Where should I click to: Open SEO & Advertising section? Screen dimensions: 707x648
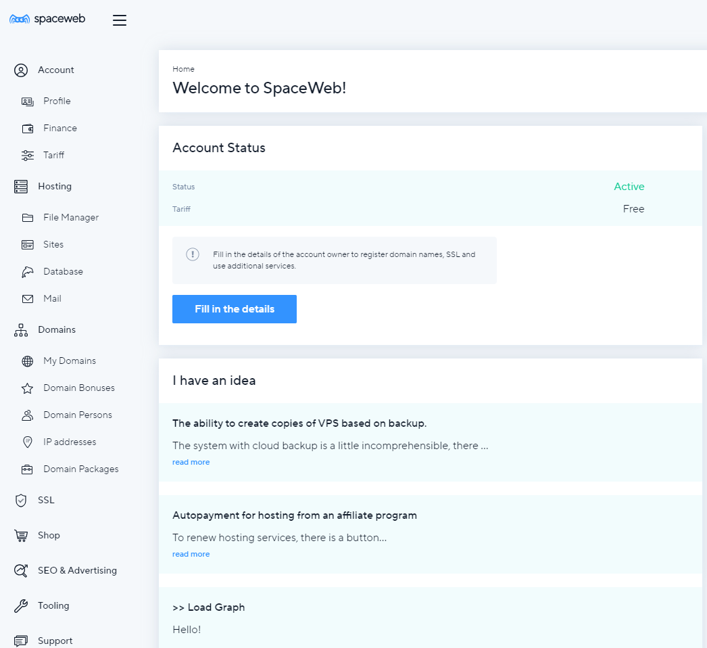pyautogui.click(x=77, y=571)
